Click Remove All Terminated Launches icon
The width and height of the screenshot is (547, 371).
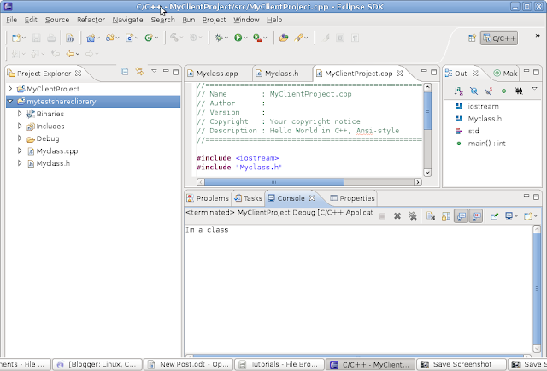tap(412, 216)
